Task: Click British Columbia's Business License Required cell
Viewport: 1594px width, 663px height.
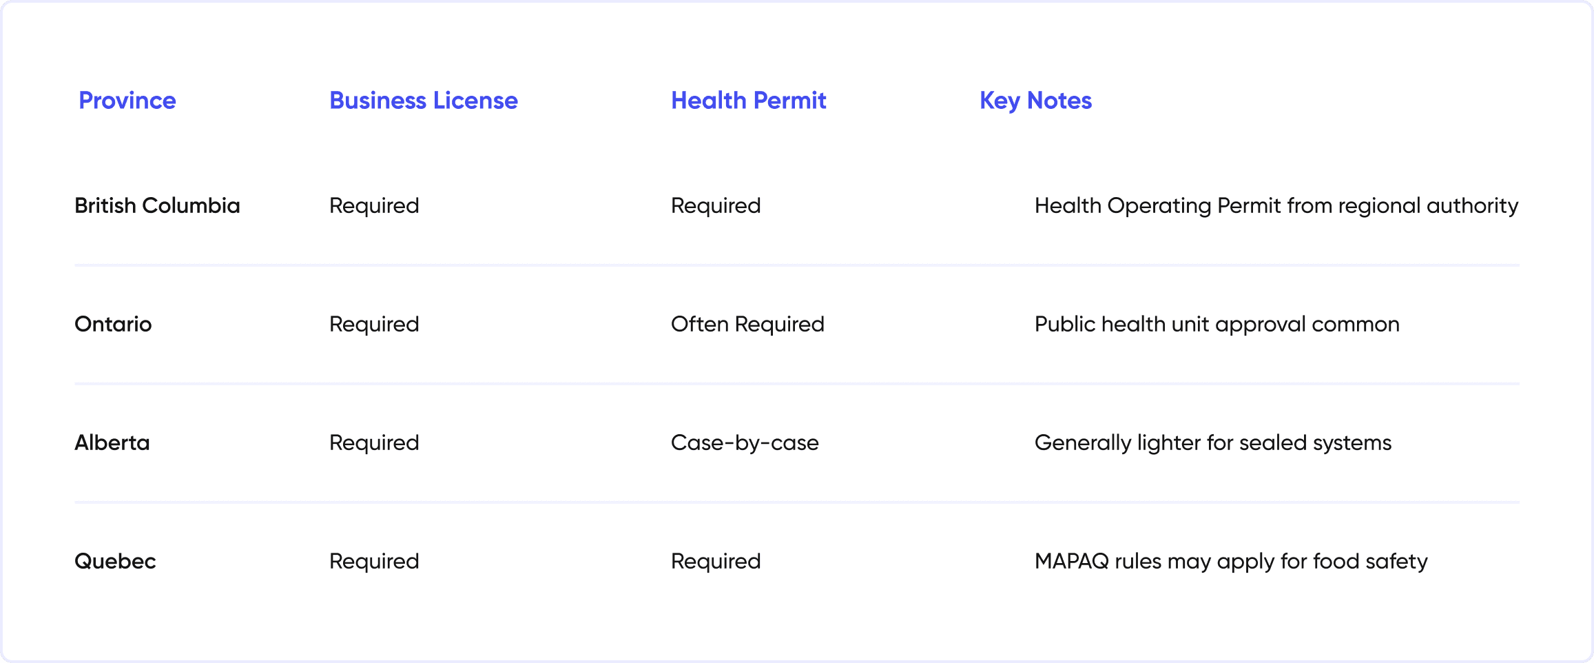Action: pyautogui.click(x=374, y=206)
